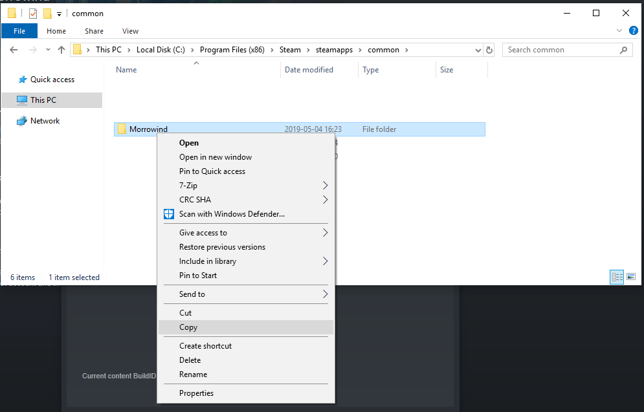The width and height of the screenshot is (644, 412).
Task: Click Steam breadcrumb in address bar
Action: tap(290, 50)
